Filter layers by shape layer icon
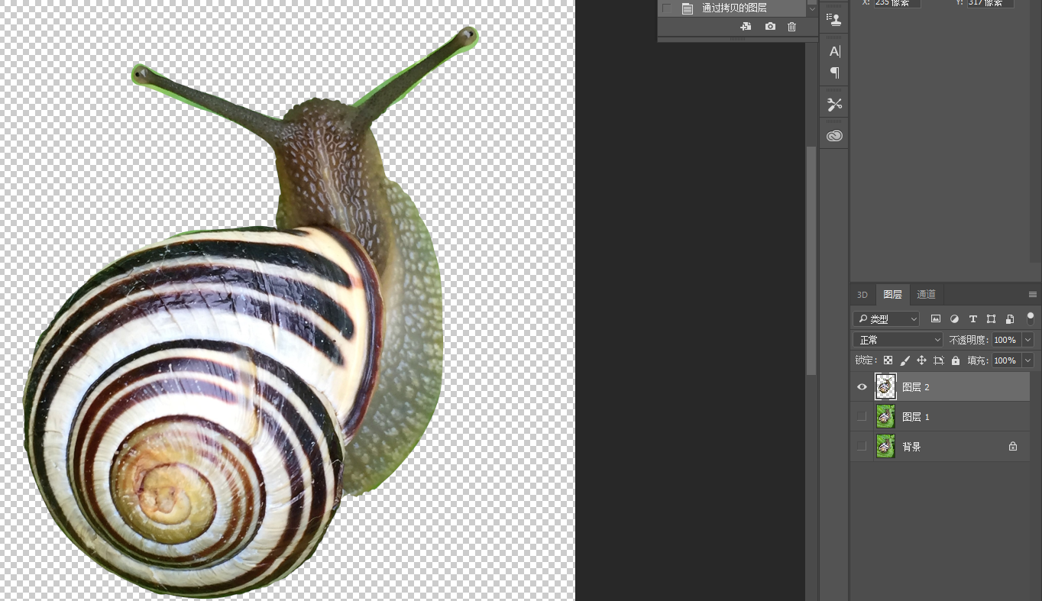Image resolution: width=1042 pixels, height=601 pixels. click(x=991, y=318)
